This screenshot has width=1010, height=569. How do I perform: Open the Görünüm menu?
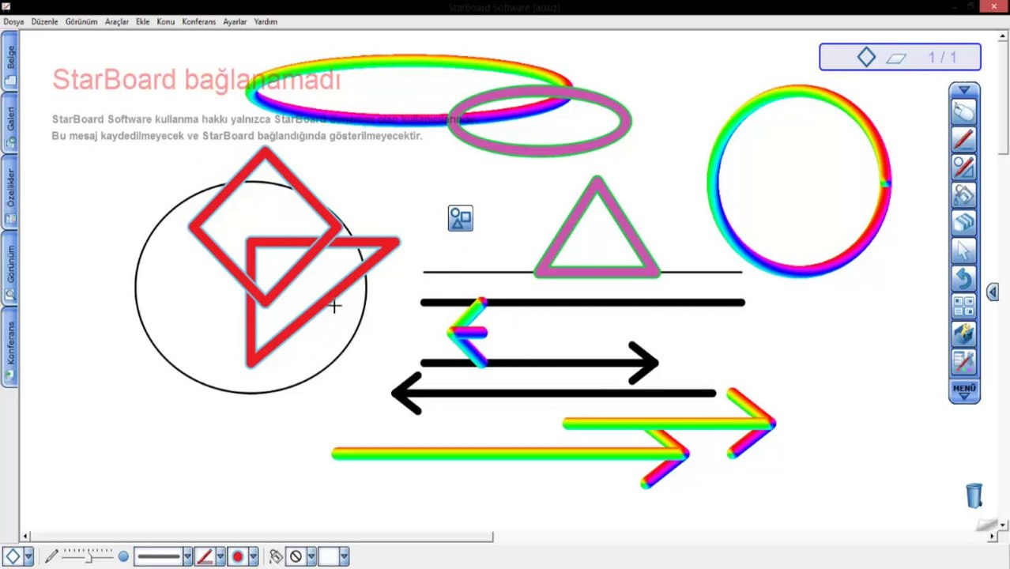[81, 22]
